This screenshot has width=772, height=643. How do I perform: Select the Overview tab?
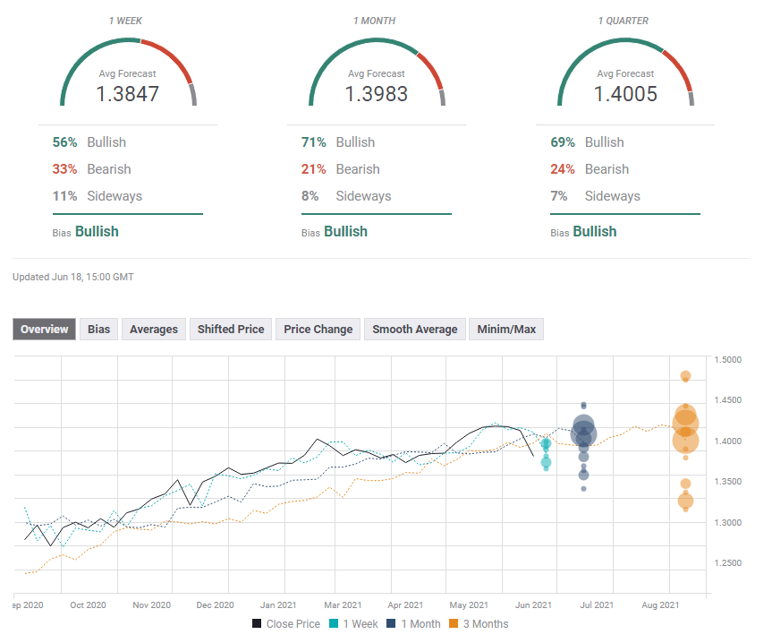point(45,330)
